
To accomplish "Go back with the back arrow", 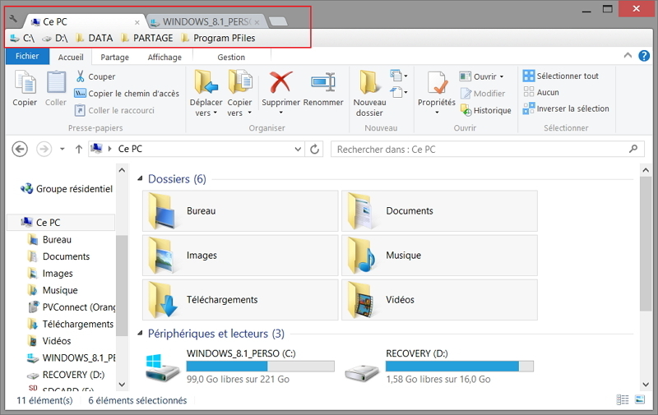I will click(x=20, y=149).
